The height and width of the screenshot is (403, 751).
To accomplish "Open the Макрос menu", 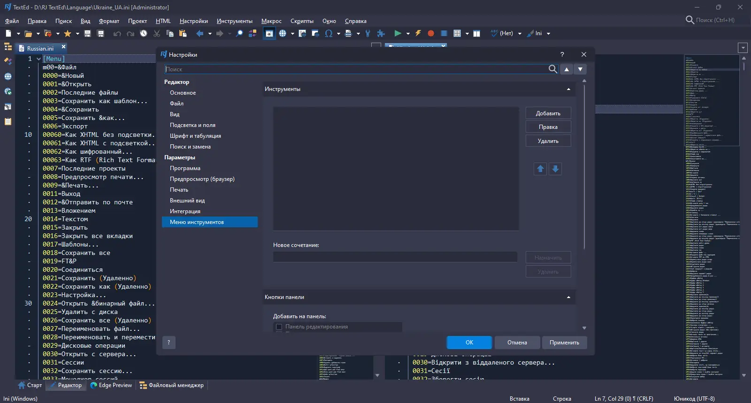I will pos(271,21).
